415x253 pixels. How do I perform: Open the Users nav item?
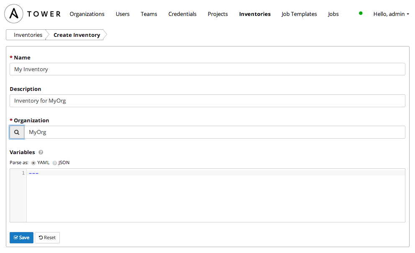(123, 14)
